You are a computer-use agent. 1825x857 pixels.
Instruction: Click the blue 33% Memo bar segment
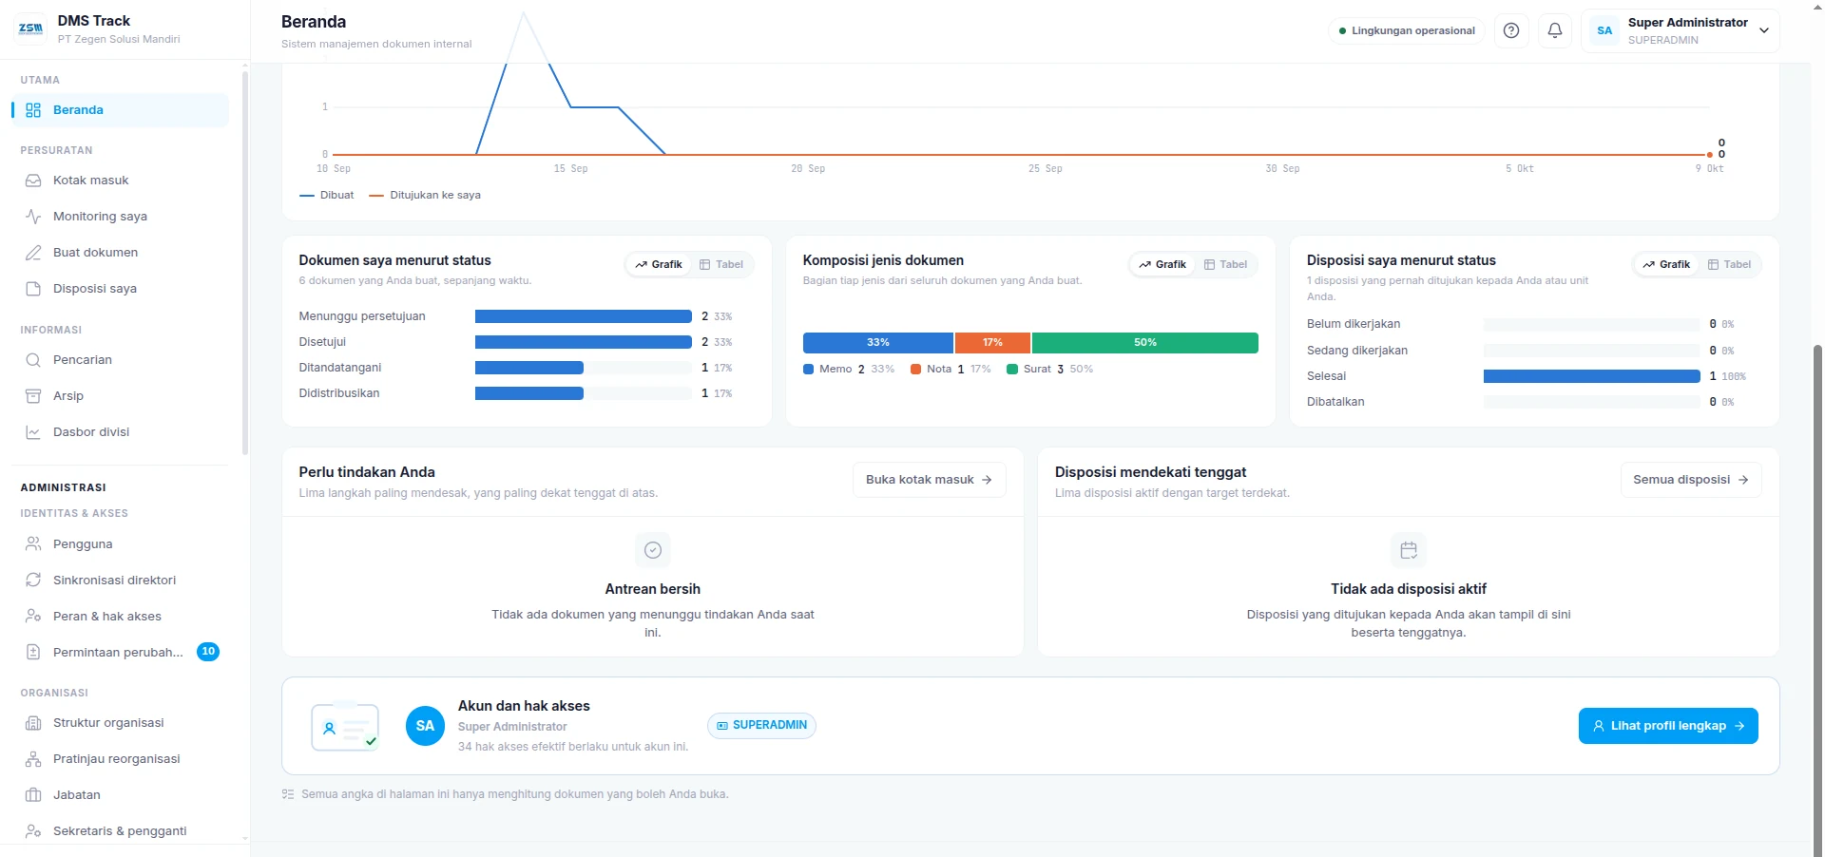tap(877, 343)
